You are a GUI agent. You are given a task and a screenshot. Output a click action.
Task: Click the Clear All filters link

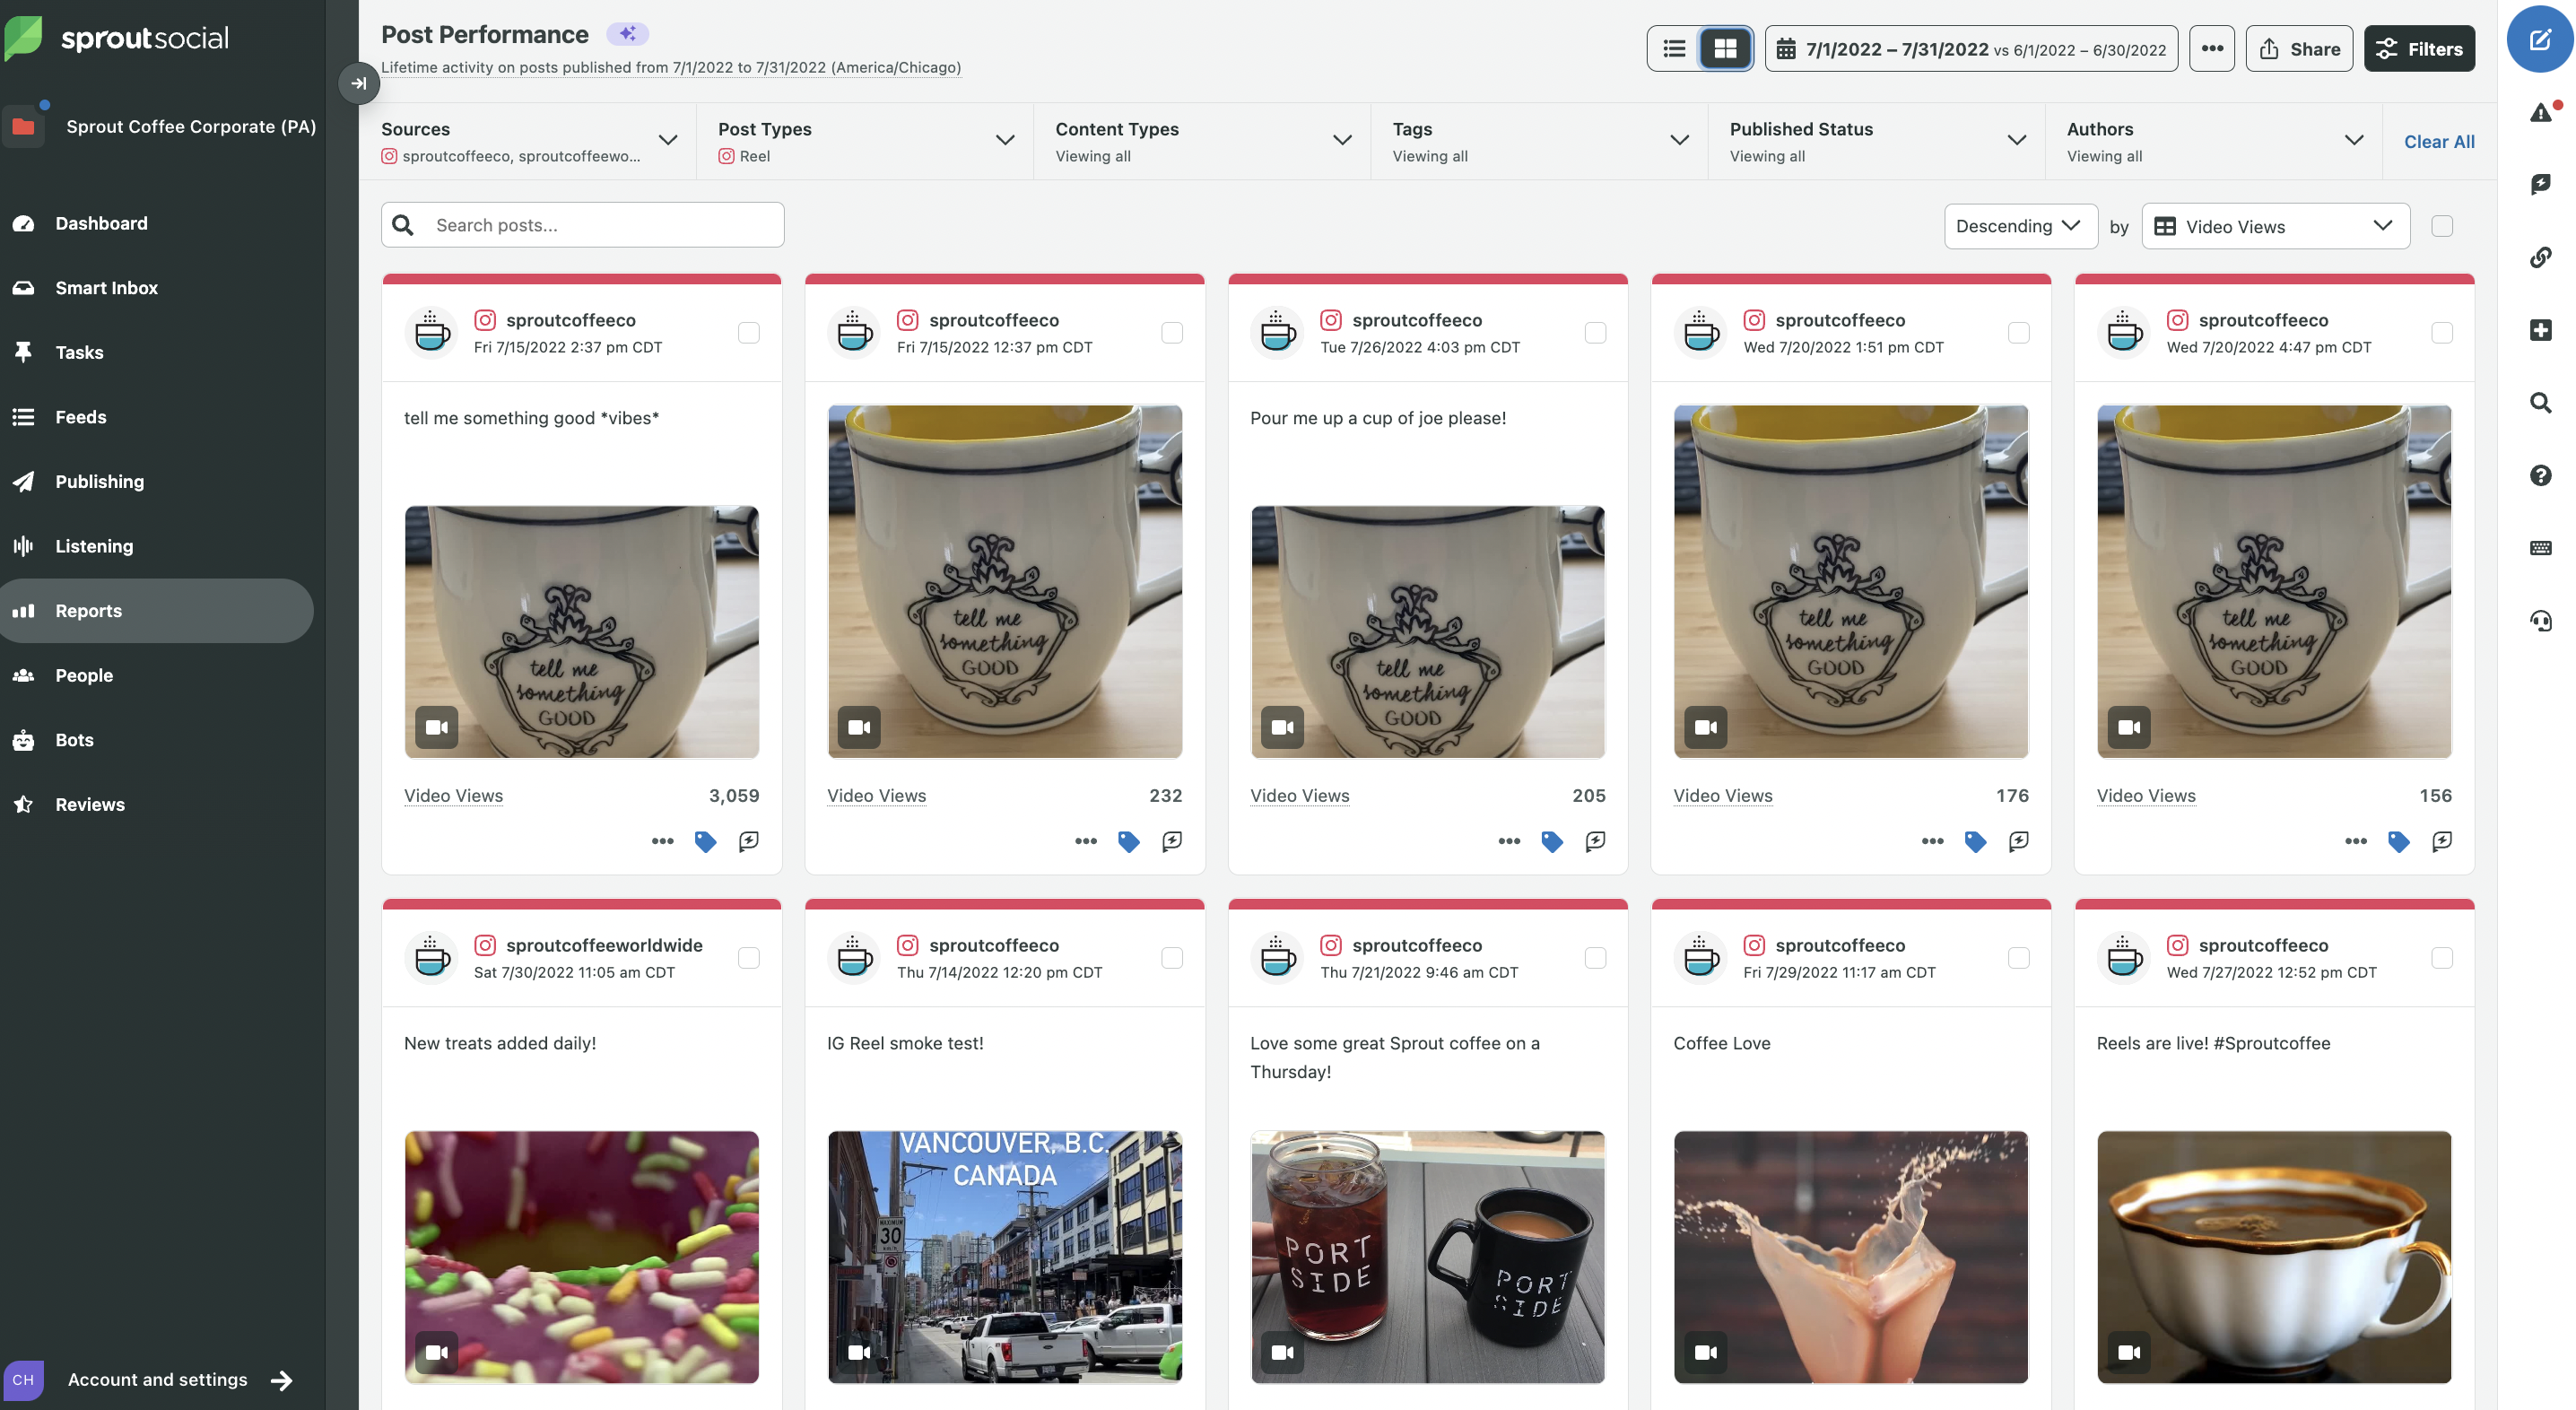click(2438, 141)
